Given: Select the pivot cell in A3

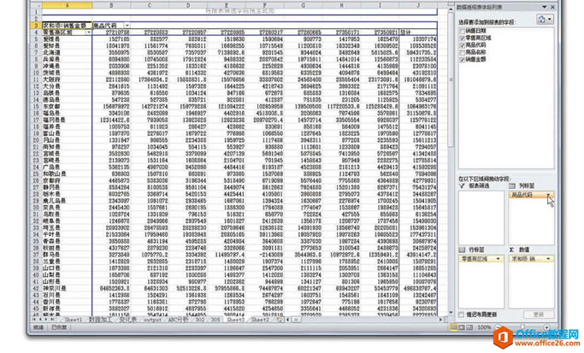Looking at the screenshot, I should coord(67,26).
